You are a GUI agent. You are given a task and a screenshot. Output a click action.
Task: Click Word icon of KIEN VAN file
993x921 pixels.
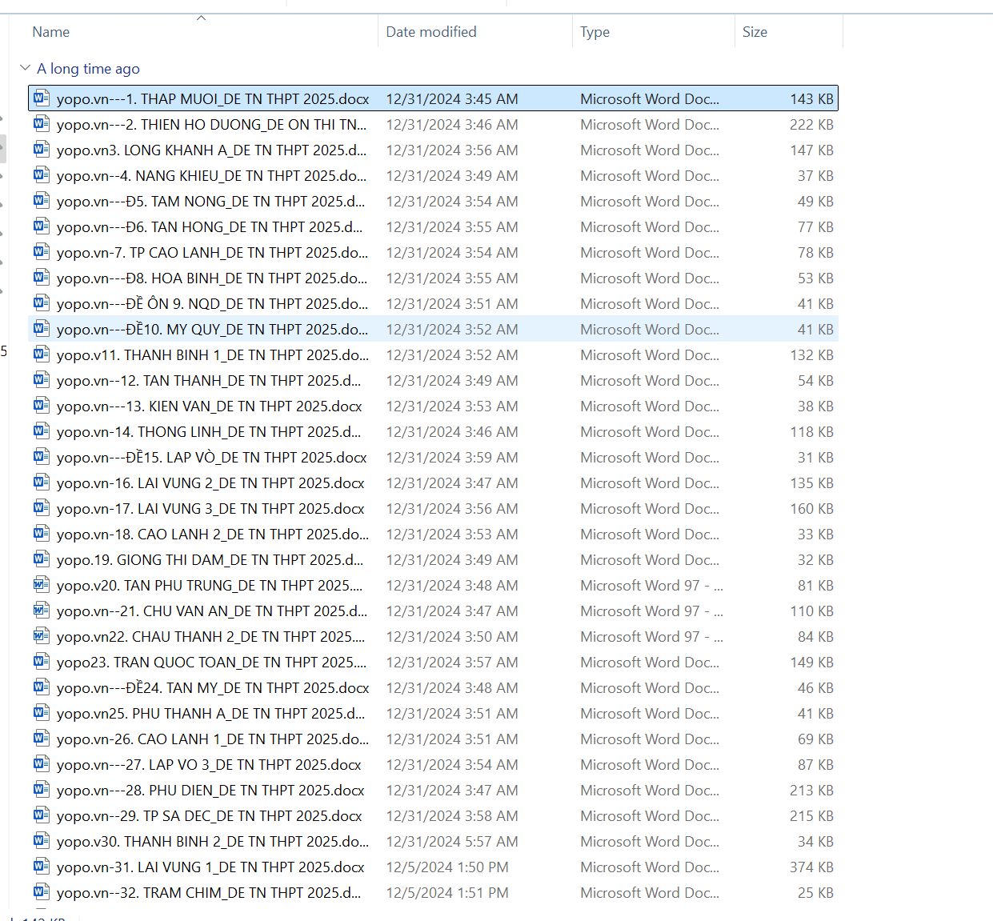pyautogui.click(x=42, y=406)
